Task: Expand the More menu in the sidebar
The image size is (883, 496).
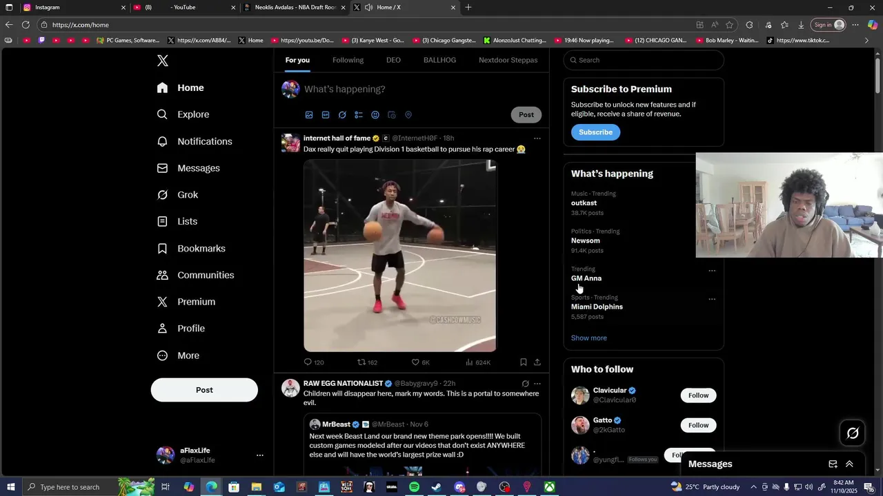Action: click(178, 355)
